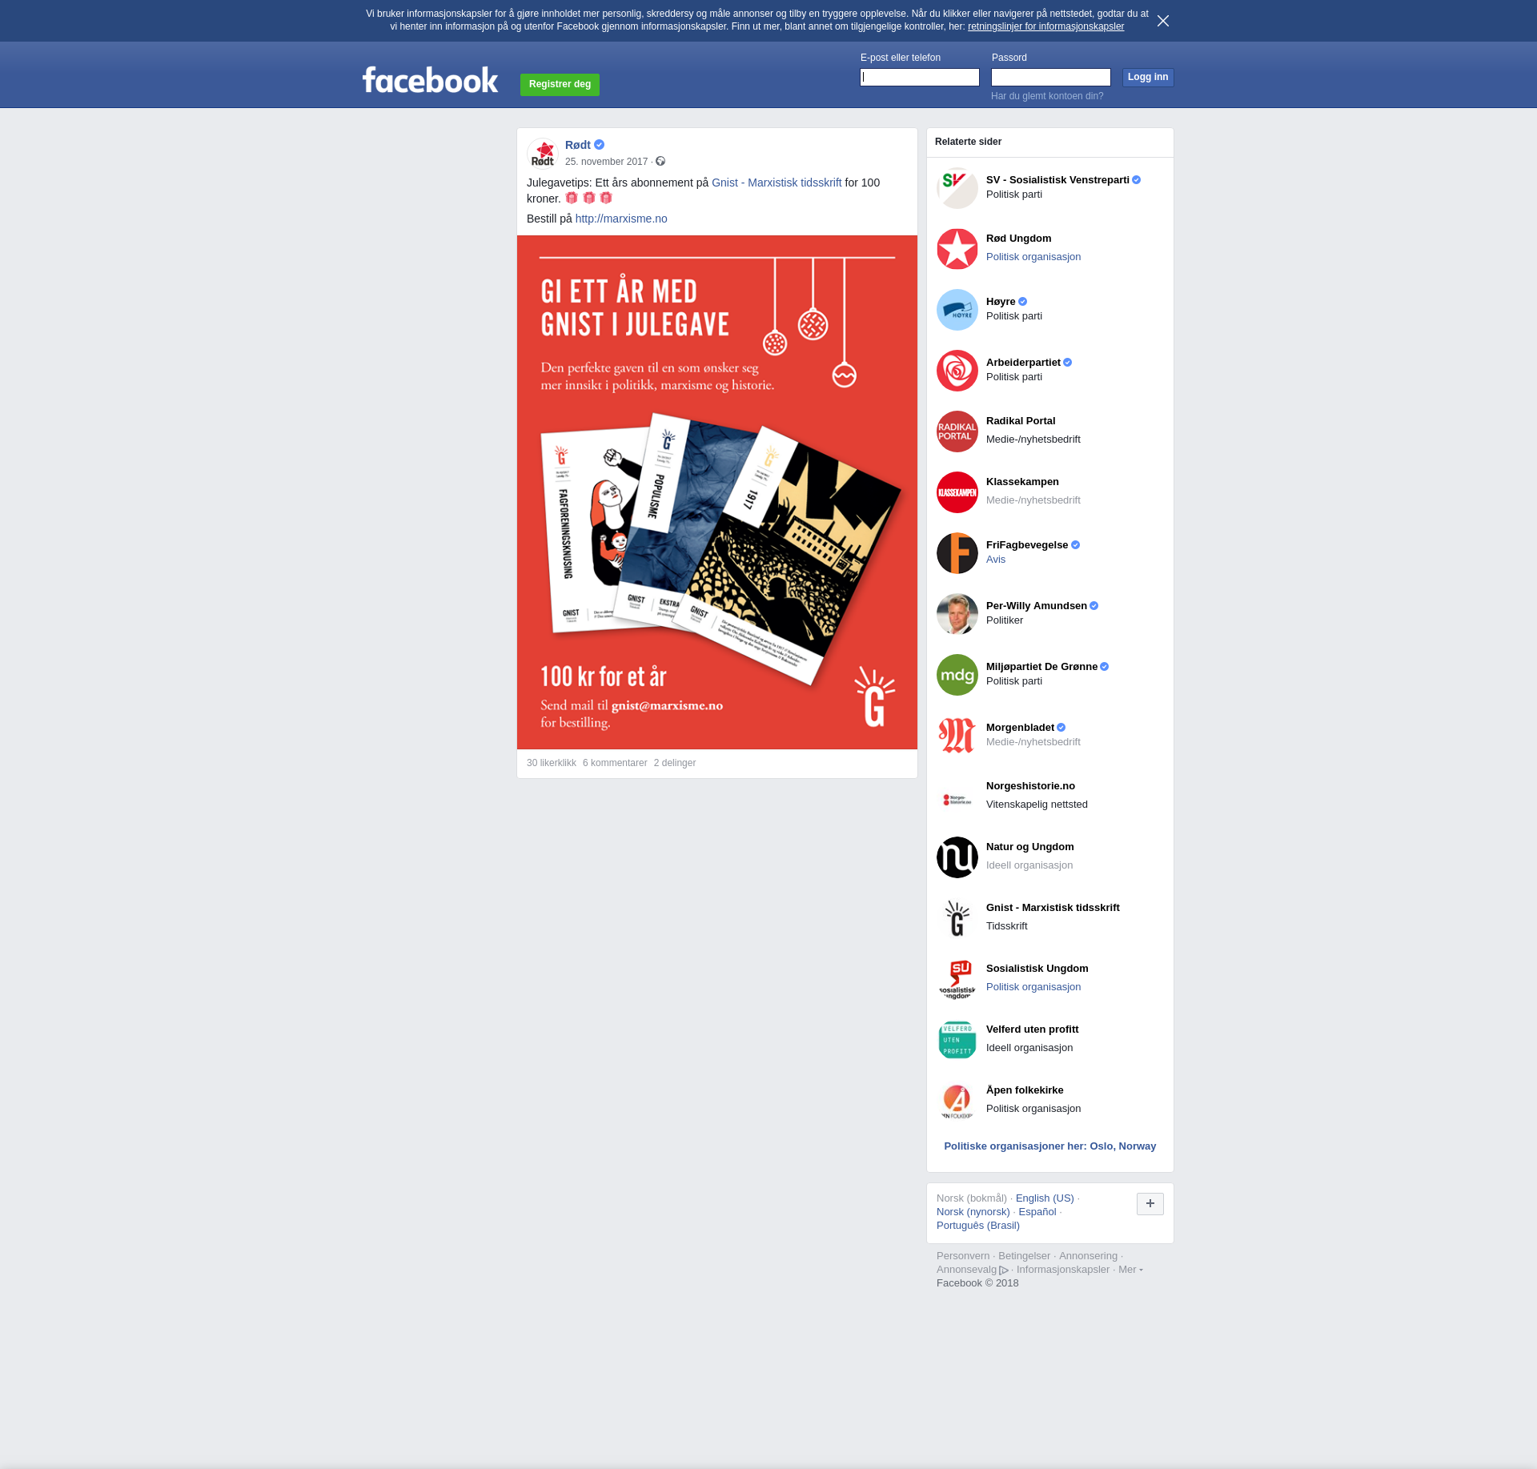Viewport: 1537px width, 1469px height.
Task: Open Åpen folkekirke avatar
Action: click(x=957, y=1101)
